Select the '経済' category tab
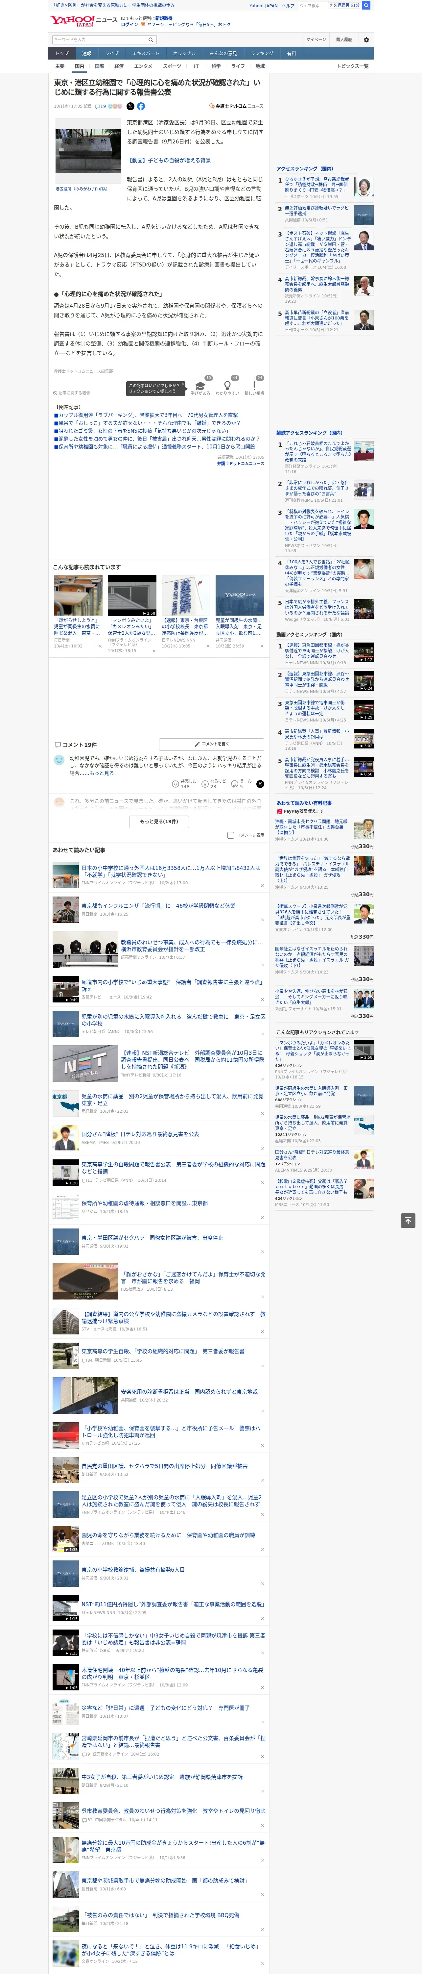The image size is (422, 1974). pyautogui.click(x=119, y=66)
